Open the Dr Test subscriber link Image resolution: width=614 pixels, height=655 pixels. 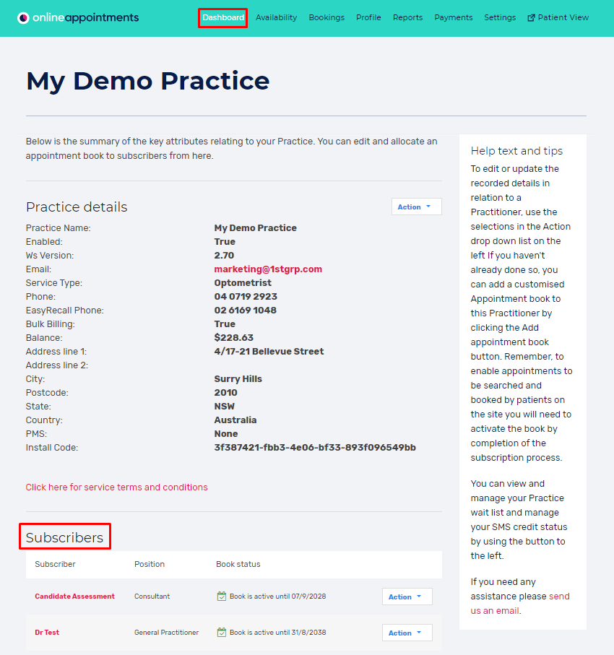[x=47, y=633]
